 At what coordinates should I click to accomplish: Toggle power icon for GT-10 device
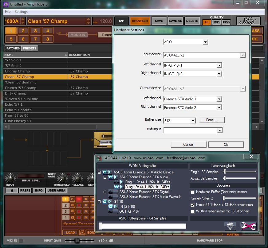pos(105,202)
